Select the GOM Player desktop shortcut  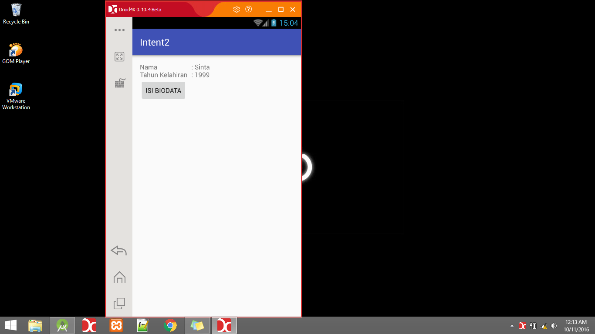(x=16, y=53)
